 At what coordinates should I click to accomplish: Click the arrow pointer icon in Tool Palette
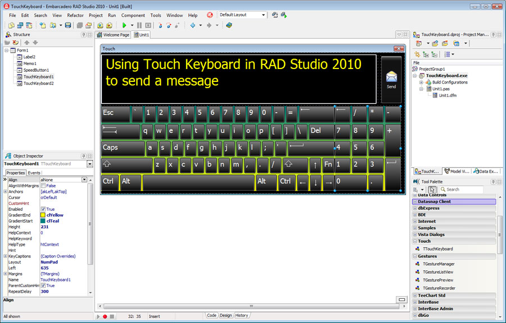432,190
